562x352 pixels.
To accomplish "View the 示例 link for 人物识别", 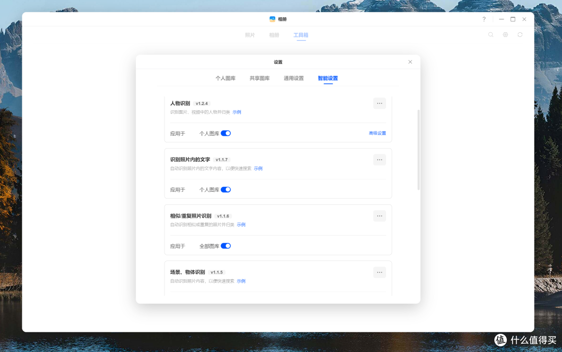I will (237, 112).
